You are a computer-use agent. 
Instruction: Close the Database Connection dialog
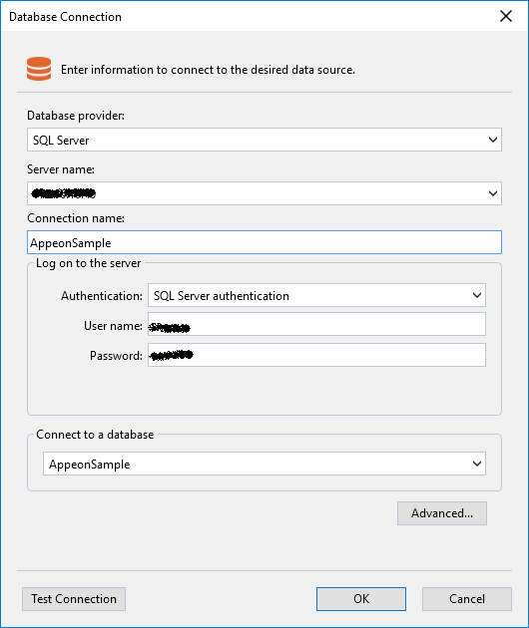[x=506, y=16]
